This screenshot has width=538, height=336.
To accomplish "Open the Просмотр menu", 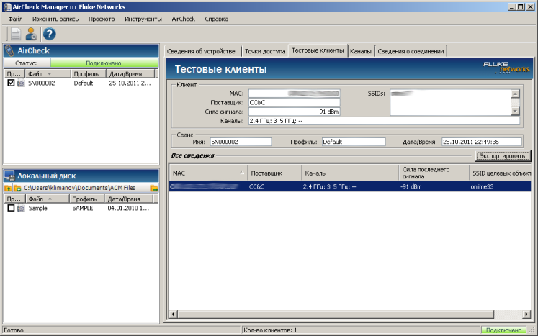I will point(102,19).
